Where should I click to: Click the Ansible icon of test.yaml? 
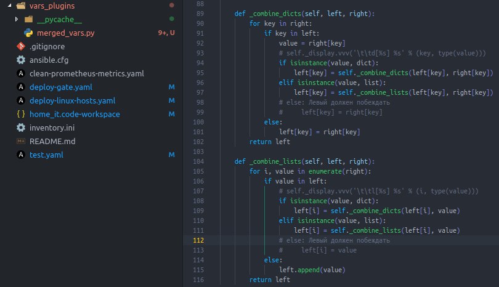coord(21,155)
